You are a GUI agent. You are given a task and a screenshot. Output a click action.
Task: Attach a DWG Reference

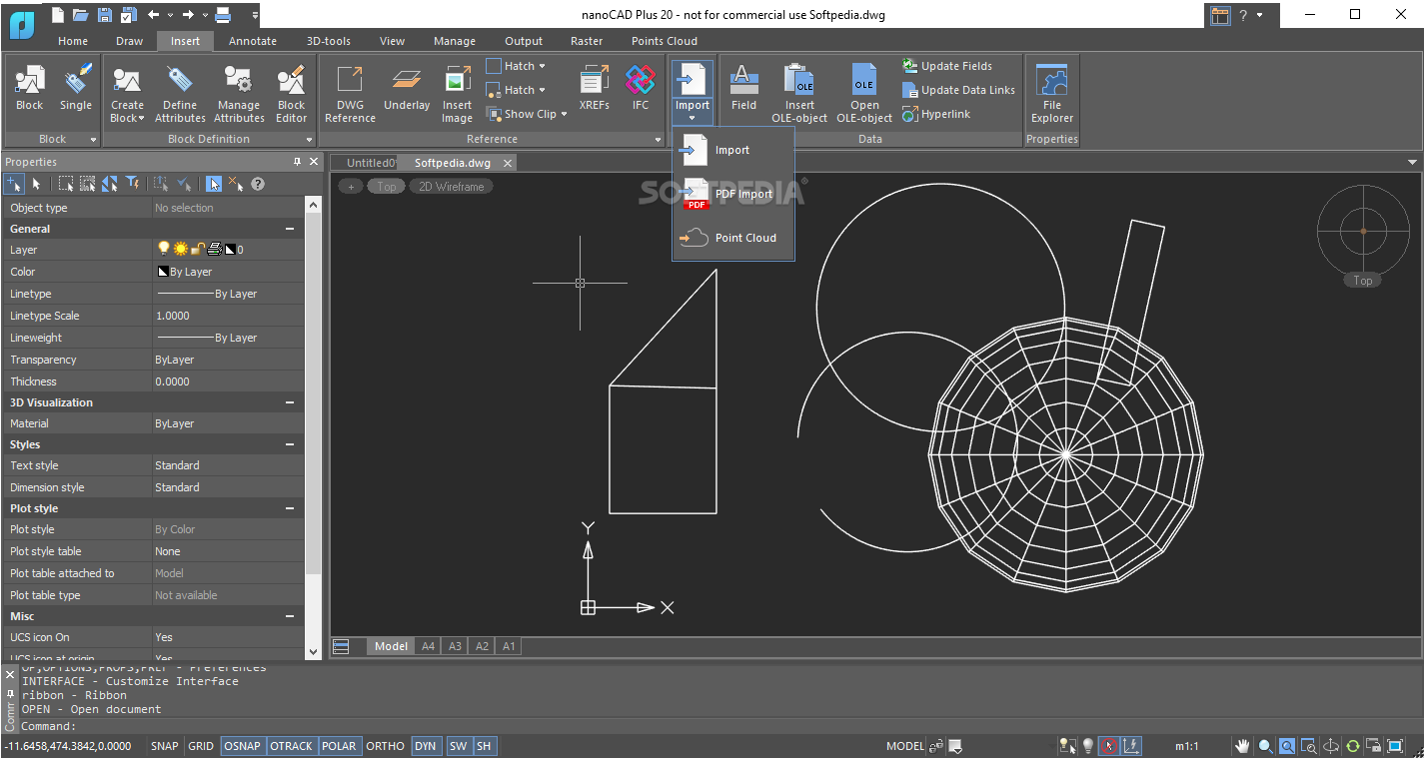pyautogui.click(x=350, y=94)
